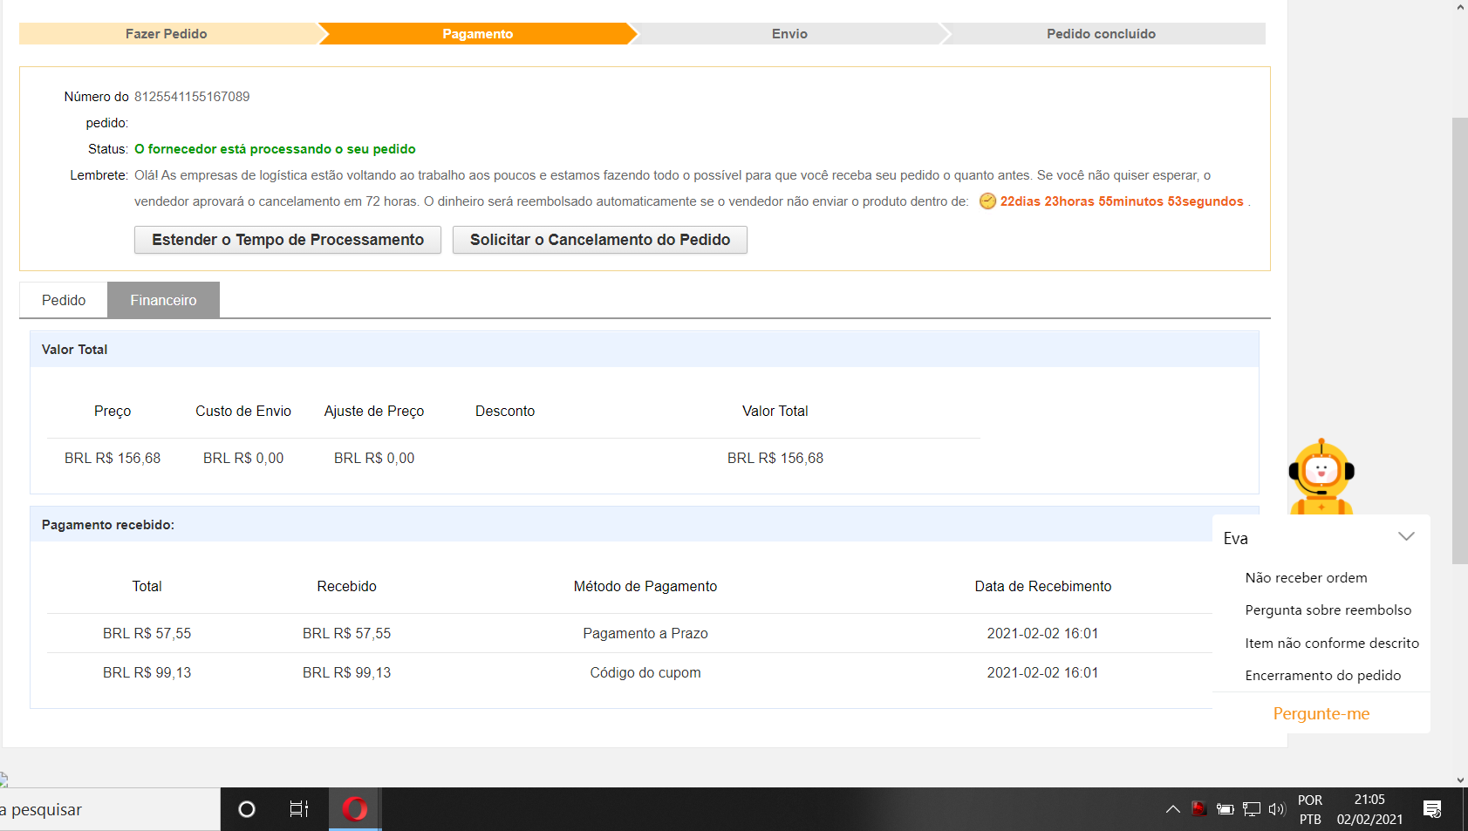
Task: Click Total cell BRL R$ 57,55
Action: [x=147, y=633]
